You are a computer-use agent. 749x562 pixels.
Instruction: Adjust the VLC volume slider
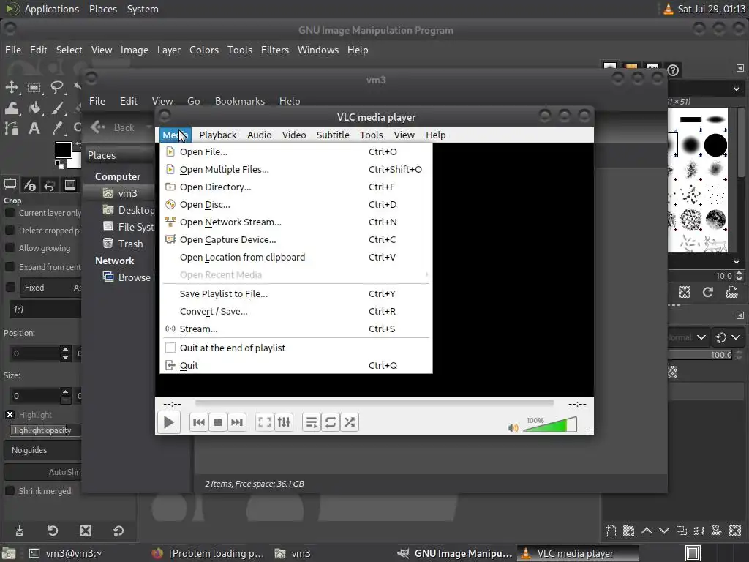[550, 425]
